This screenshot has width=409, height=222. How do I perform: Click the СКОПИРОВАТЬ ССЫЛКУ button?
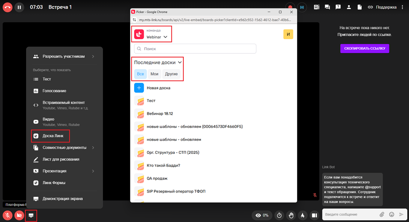coord(365,48)
